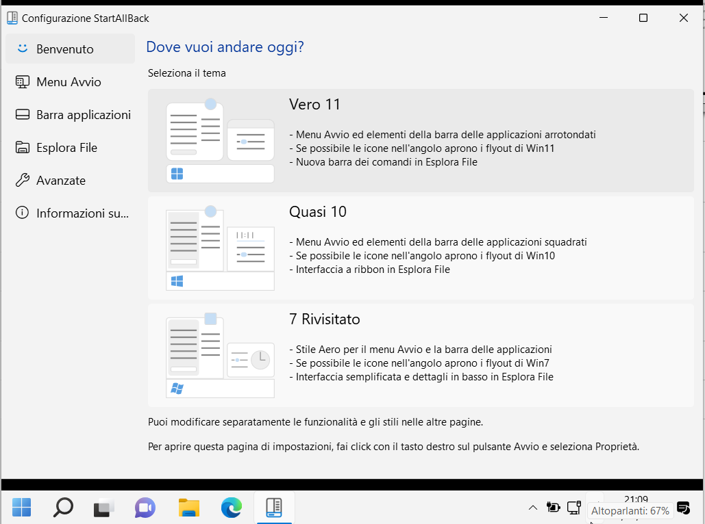Click the Benvenuto smiley icon
The image size is (705, 524).
coord(23,49)
